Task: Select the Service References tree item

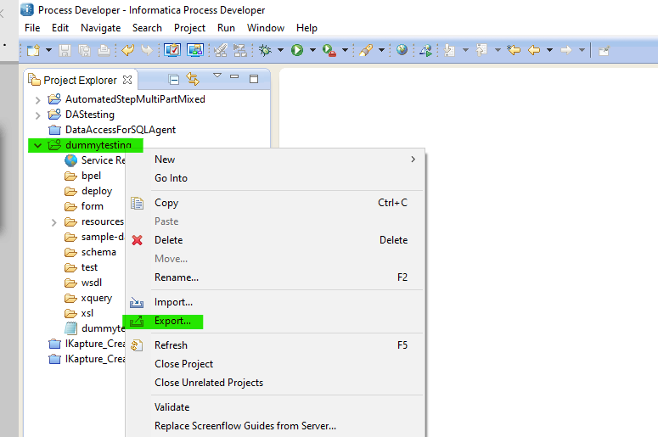Action: (94, 160)
